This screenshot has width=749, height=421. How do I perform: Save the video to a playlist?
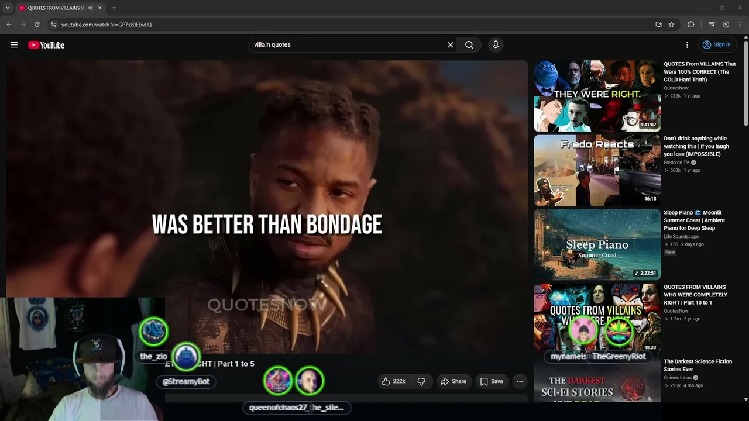(492, 381)
